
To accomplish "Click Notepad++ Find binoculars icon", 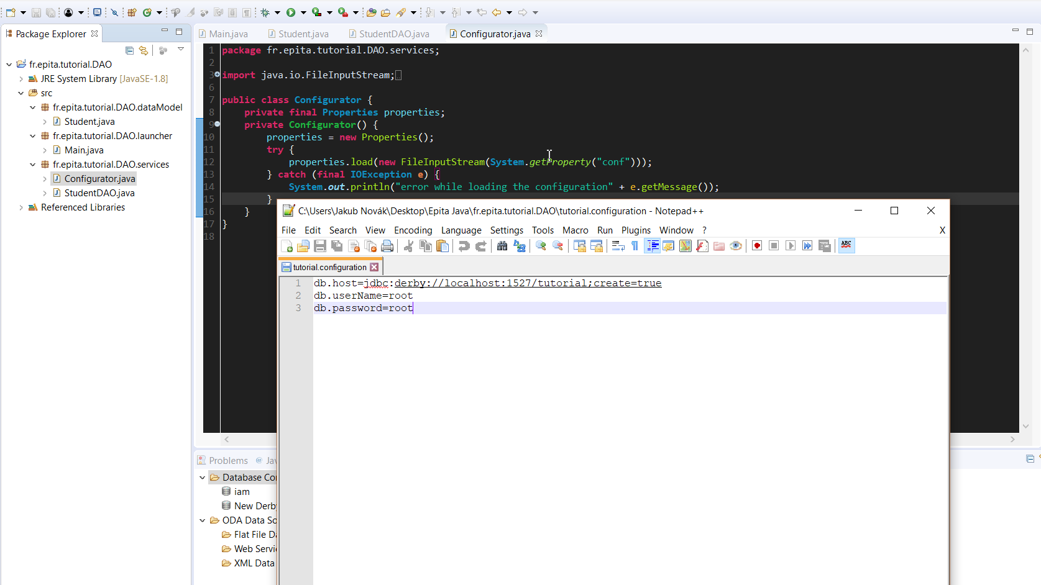I will click(x=502, y=246).
